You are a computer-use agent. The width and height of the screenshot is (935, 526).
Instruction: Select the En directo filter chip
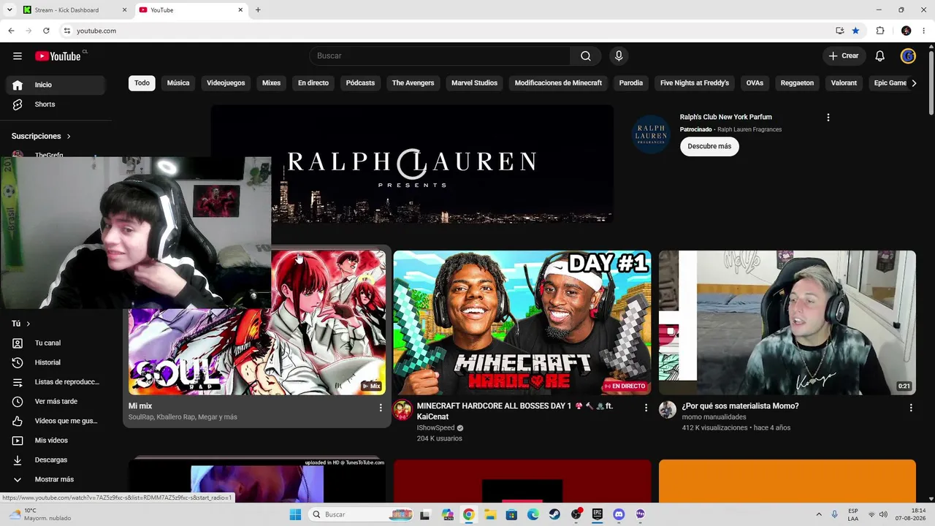coord(313,83)
